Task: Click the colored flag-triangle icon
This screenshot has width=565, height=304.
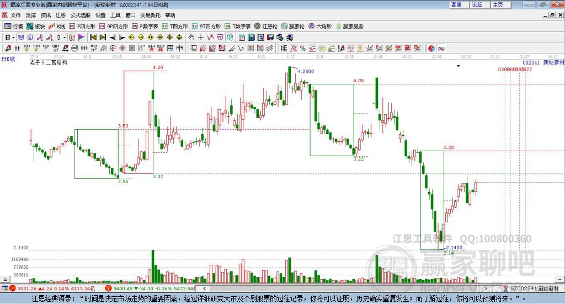Action: 82,37
